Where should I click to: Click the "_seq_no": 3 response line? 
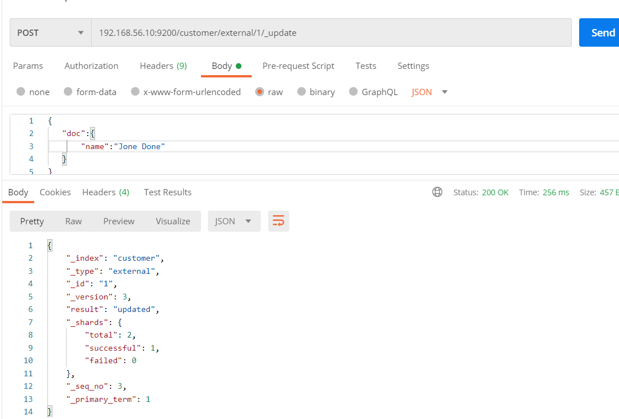(x=96, y=386)
